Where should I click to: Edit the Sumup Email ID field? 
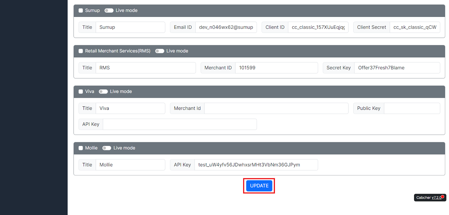point(226,27)
